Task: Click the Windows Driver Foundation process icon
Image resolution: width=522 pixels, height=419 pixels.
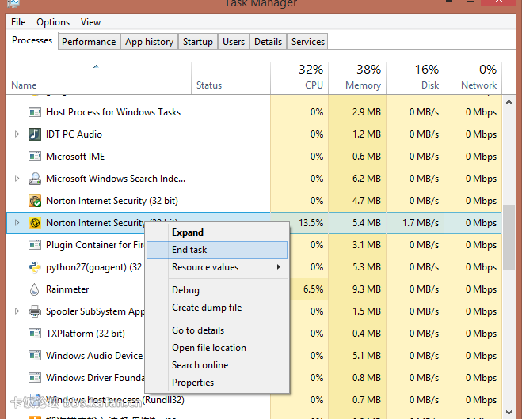Action: [x=35, y=377]
